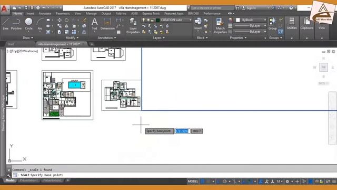Toggle layer freeze sun icon

[148, 20]
